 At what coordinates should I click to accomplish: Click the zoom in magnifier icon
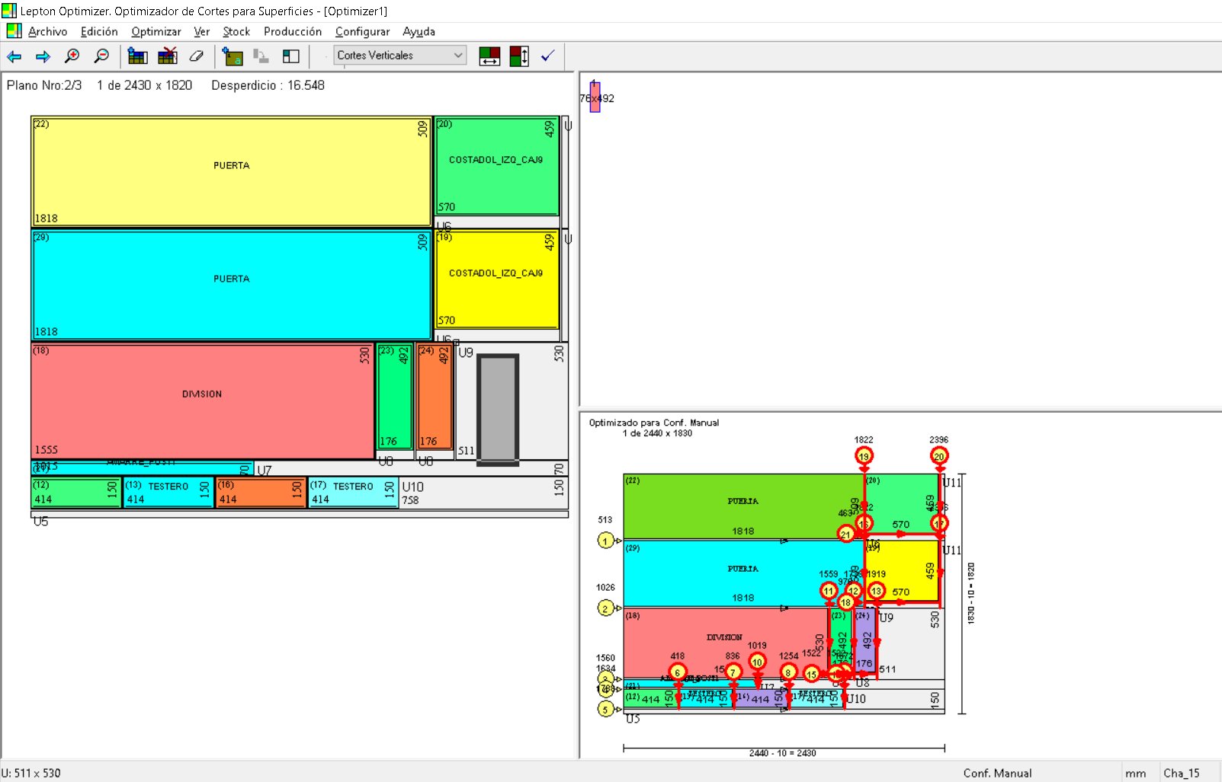[x=72, y=56]
